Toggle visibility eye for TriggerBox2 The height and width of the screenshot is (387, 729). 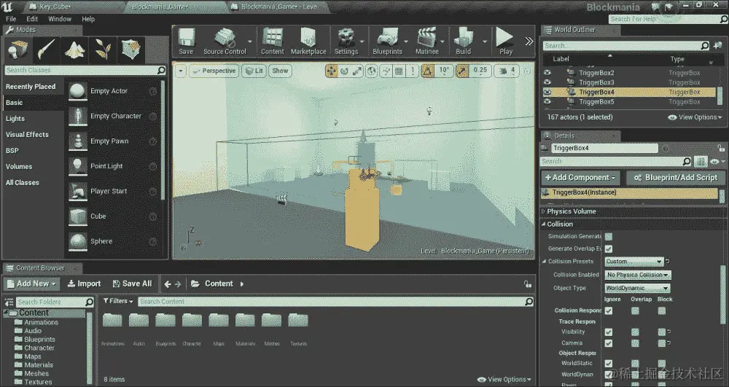547,72
